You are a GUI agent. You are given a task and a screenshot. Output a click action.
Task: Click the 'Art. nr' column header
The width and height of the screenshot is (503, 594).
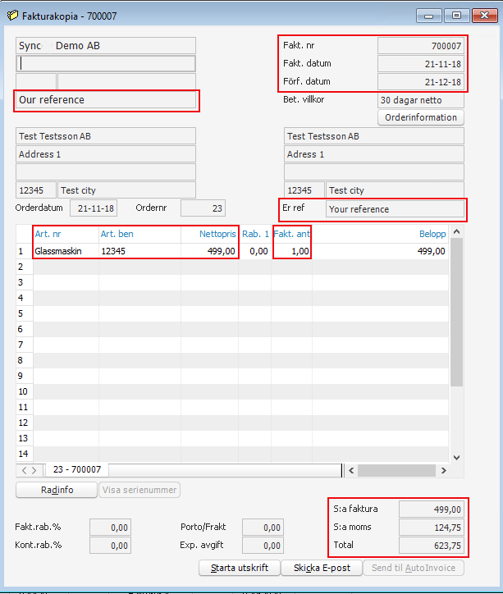[x=66, y=234]
